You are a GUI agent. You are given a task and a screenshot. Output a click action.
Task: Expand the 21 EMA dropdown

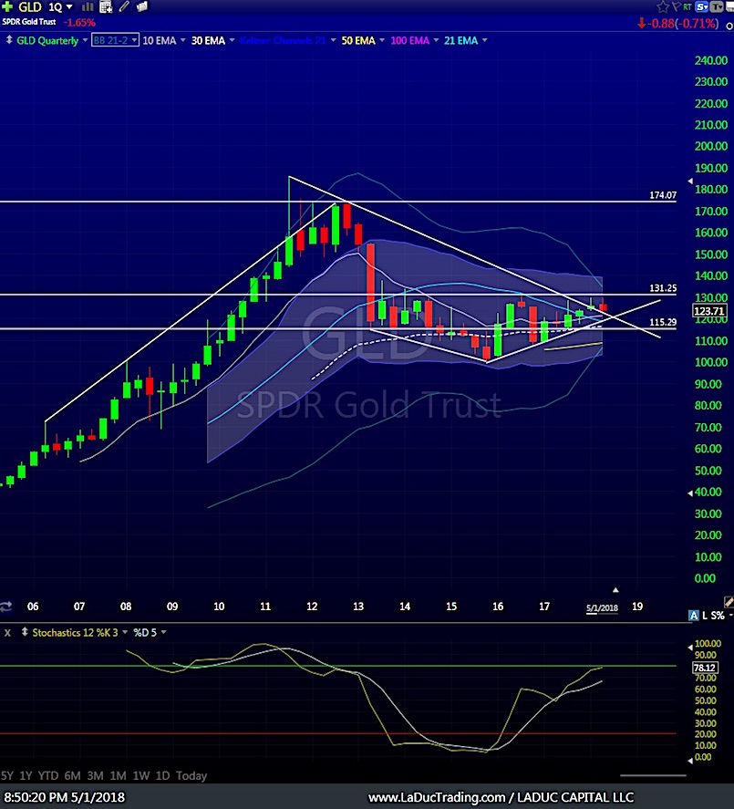(484, 40)
